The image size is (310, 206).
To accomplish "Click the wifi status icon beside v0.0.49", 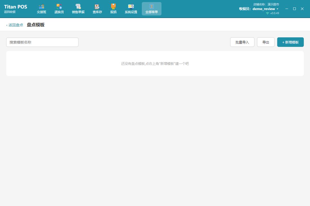I will [x=267, y=13].
